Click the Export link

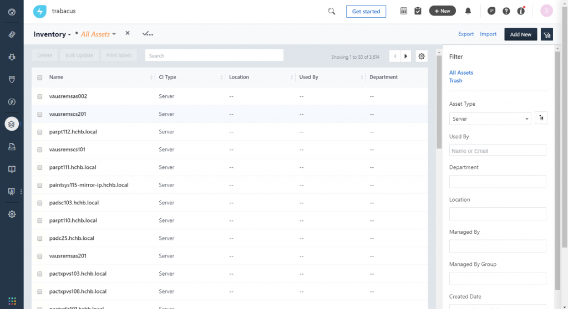[465, 34]
